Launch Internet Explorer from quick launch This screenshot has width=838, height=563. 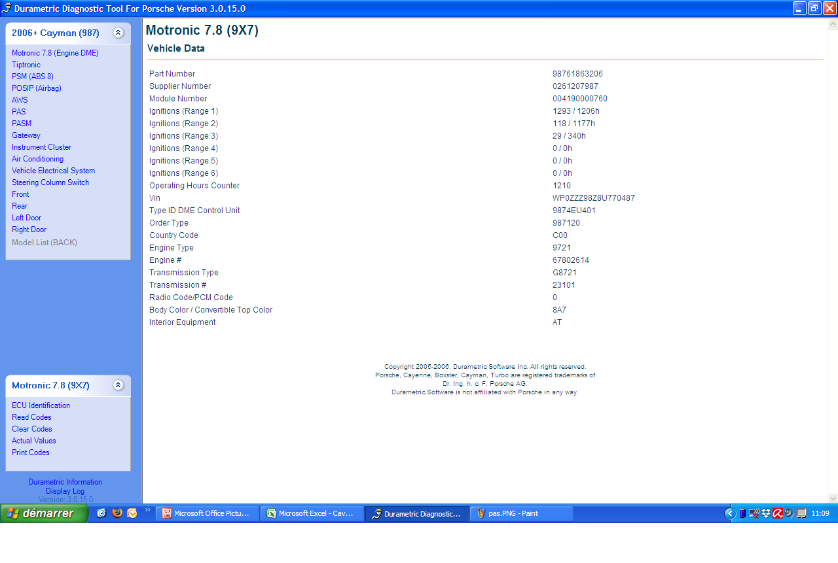pos(101,513)
